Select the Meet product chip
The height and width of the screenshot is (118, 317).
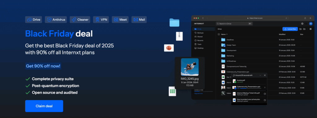pyautogui.click(x=120, y=20)
